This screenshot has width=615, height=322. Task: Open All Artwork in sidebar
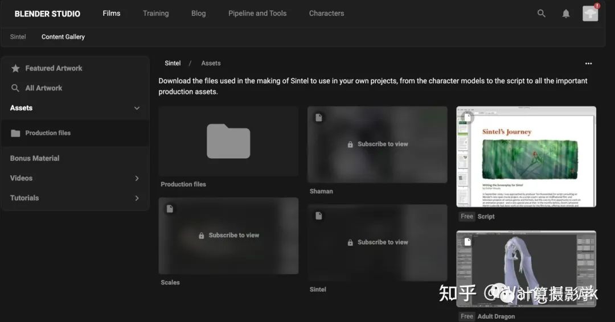click(x=43, y=88)
